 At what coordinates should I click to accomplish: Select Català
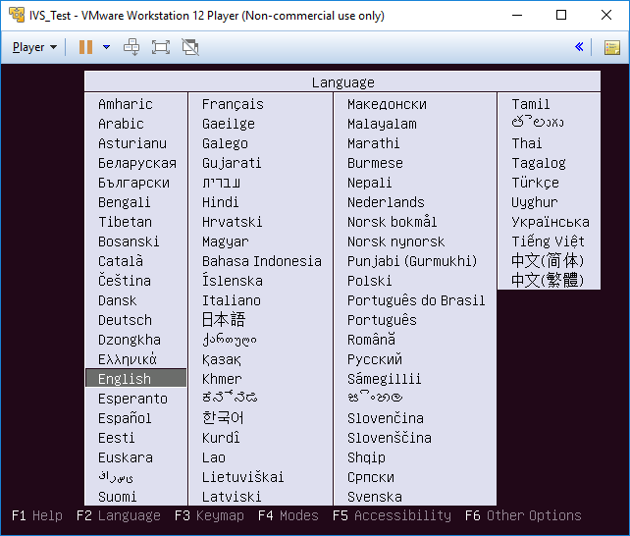pyautogui.click(x=121, y=261)
